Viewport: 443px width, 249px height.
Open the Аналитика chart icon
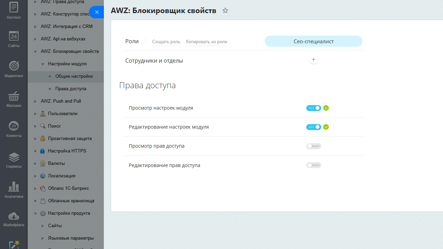tap(14, 187)
